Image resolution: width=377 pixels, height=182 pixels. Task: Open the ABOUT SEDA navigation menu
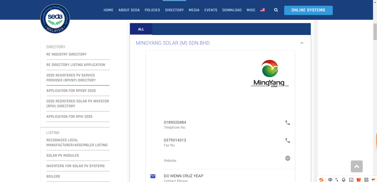coord(129,10)
